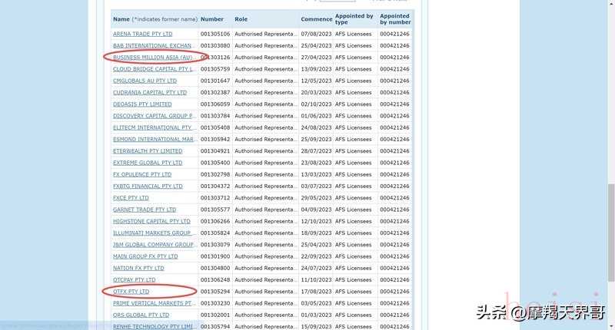615x330 pixels.
Task: Select the CMGLOBALS AU PTY LTD entry
Action: 145,81
